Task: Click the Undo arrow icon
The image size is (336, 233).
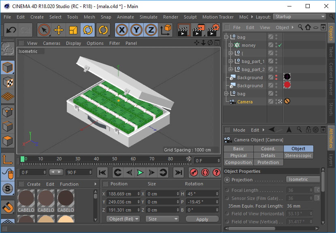Action: click(11, 29)
